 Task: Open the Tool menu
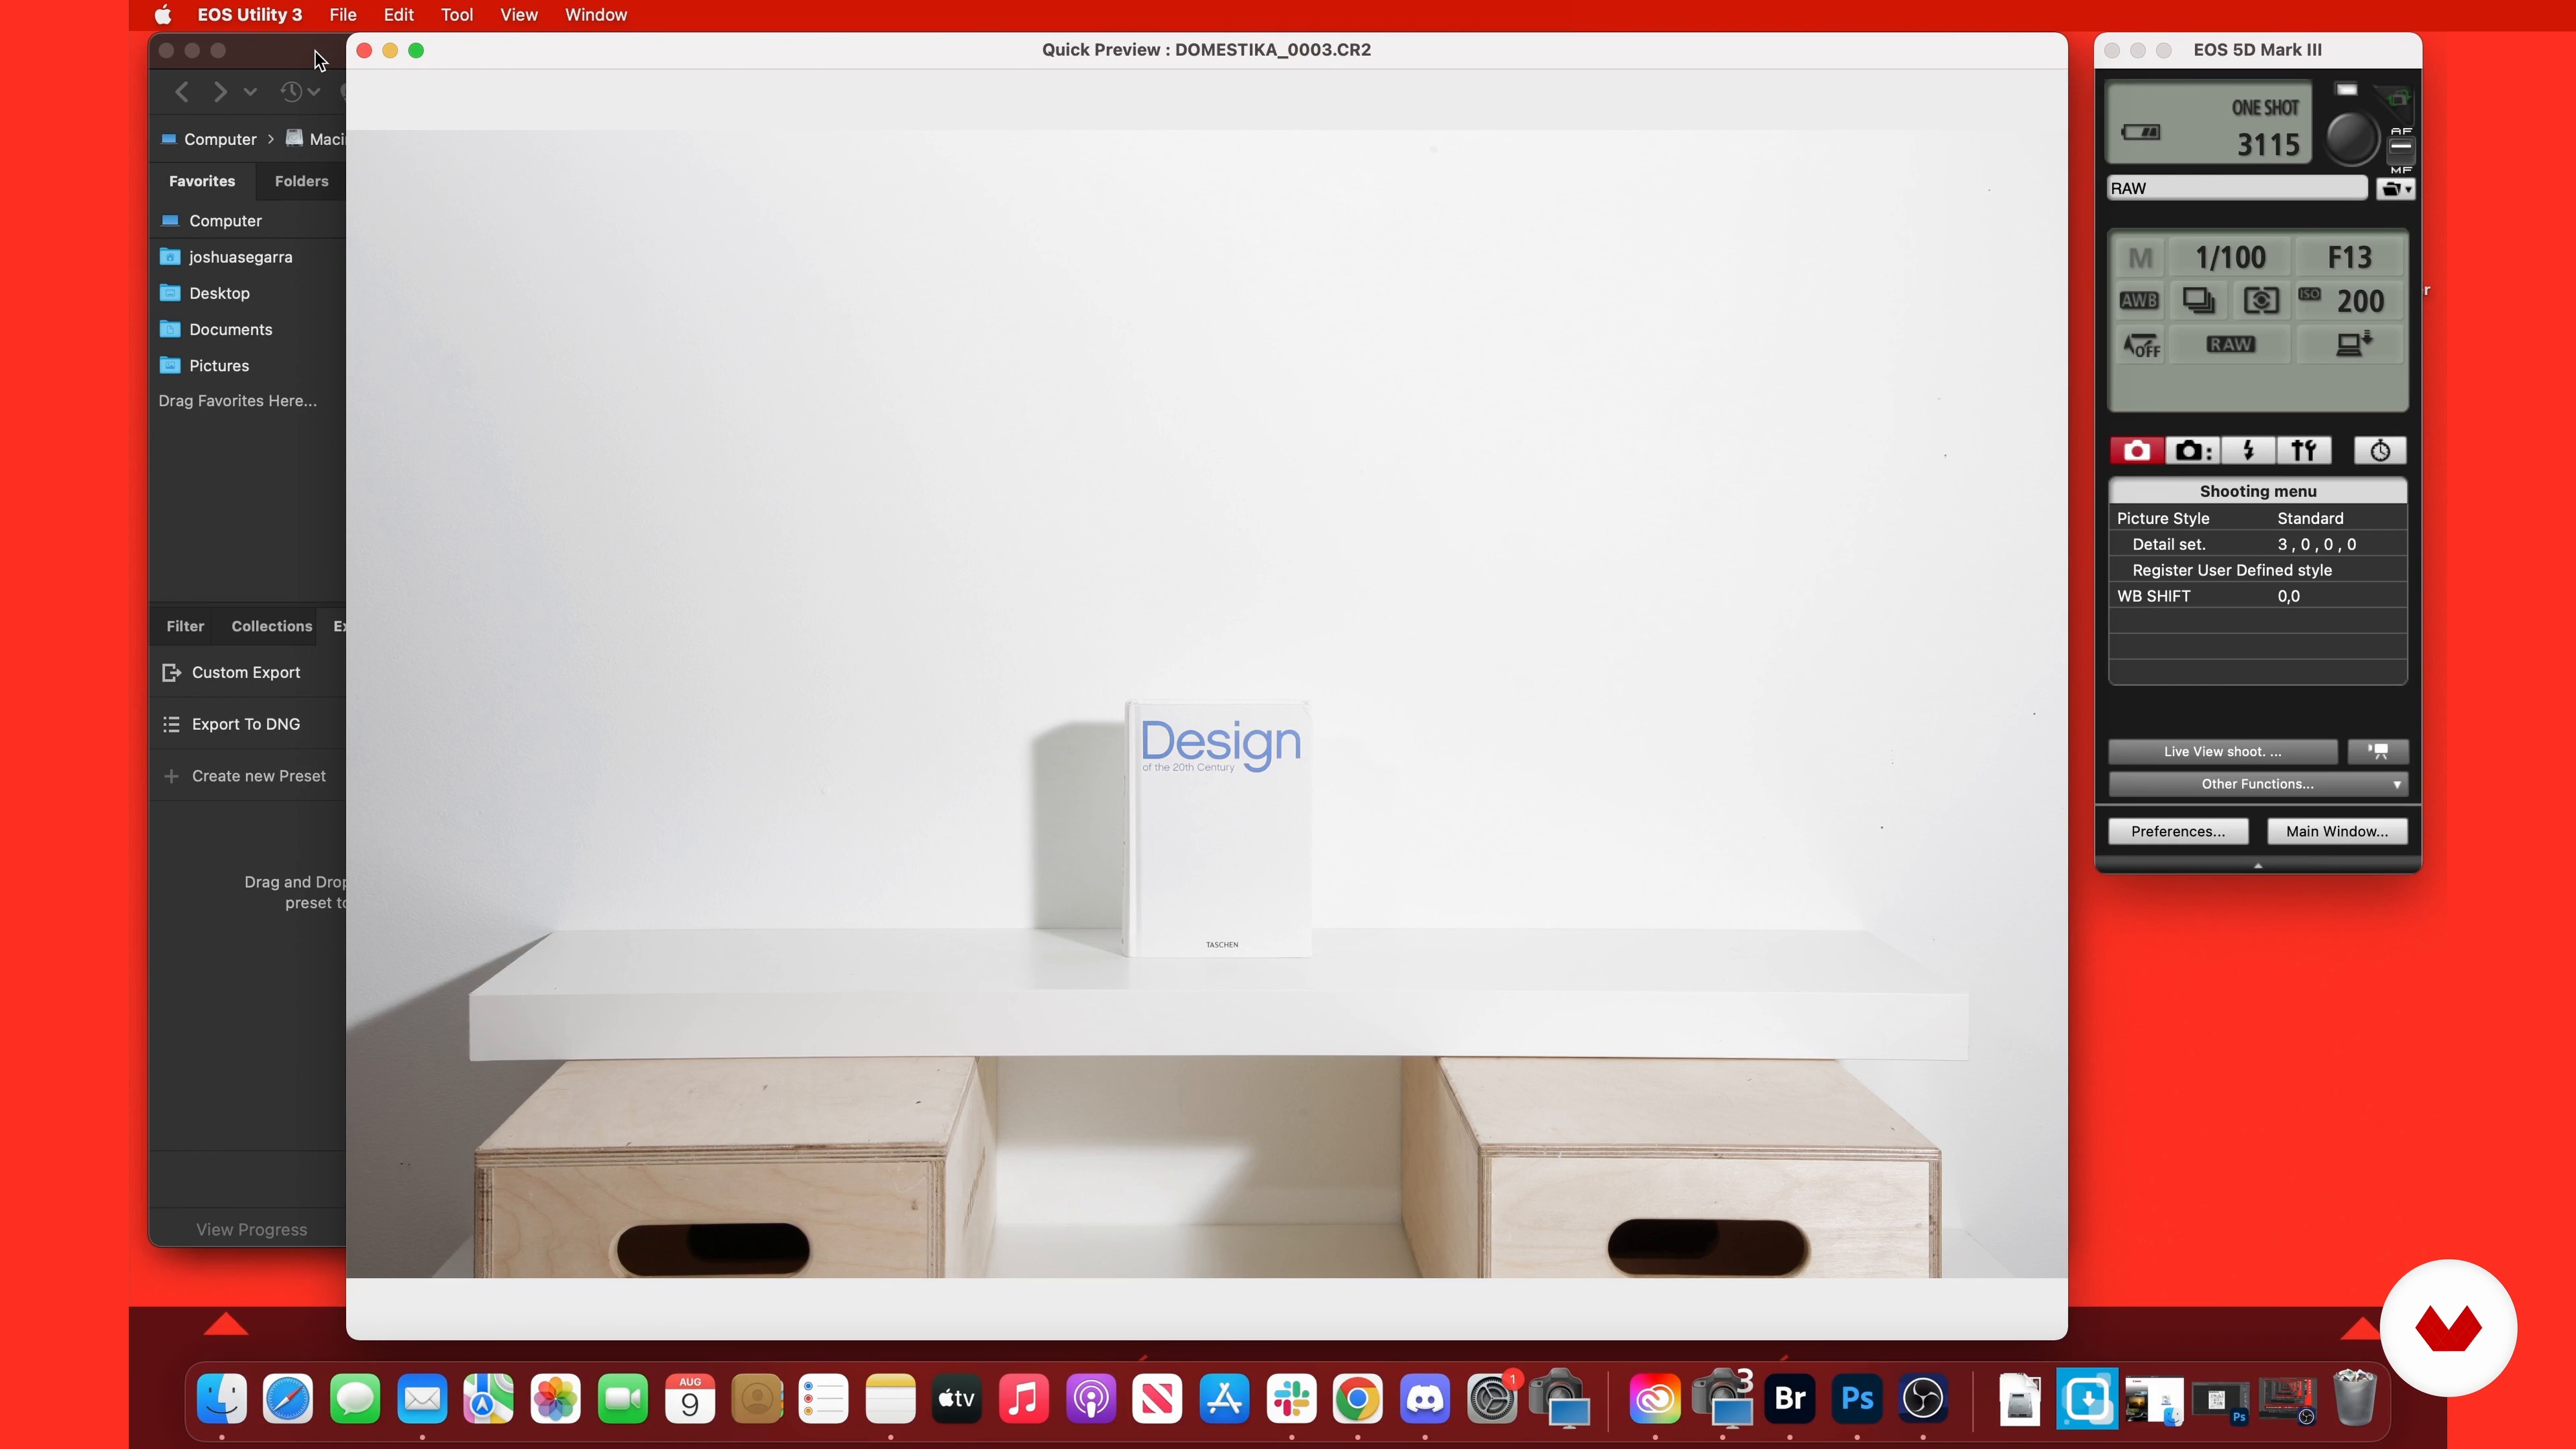coord(457,15)
